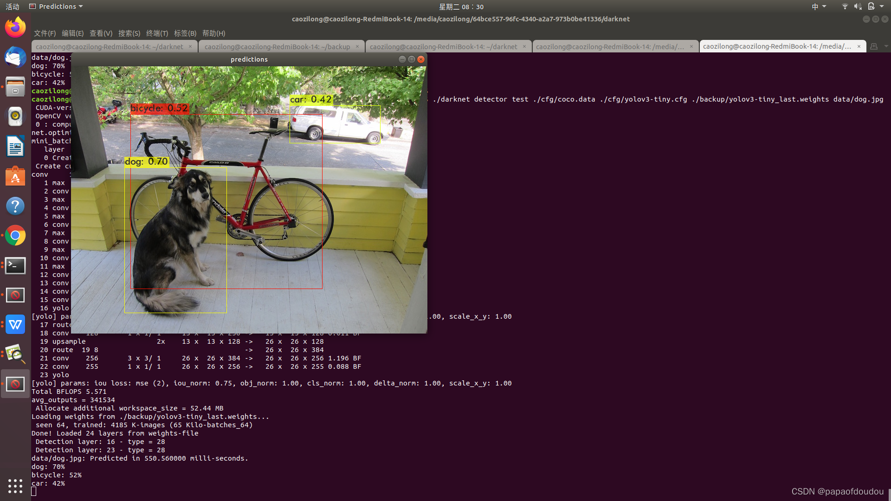Open the volume indicator in top bar
The height and width of the screenshot is (501, 891).
click(x=858, y=6)
